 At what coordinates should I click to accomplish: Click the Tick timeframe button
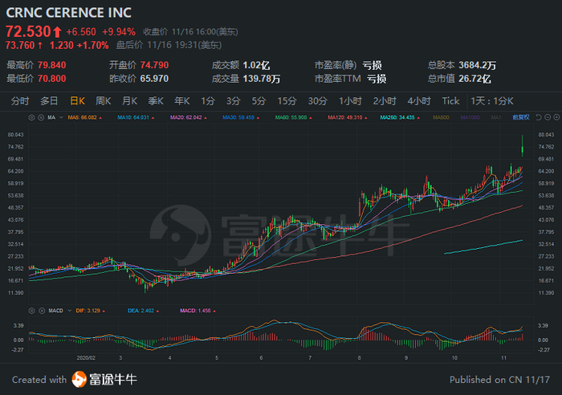(451, 101)
